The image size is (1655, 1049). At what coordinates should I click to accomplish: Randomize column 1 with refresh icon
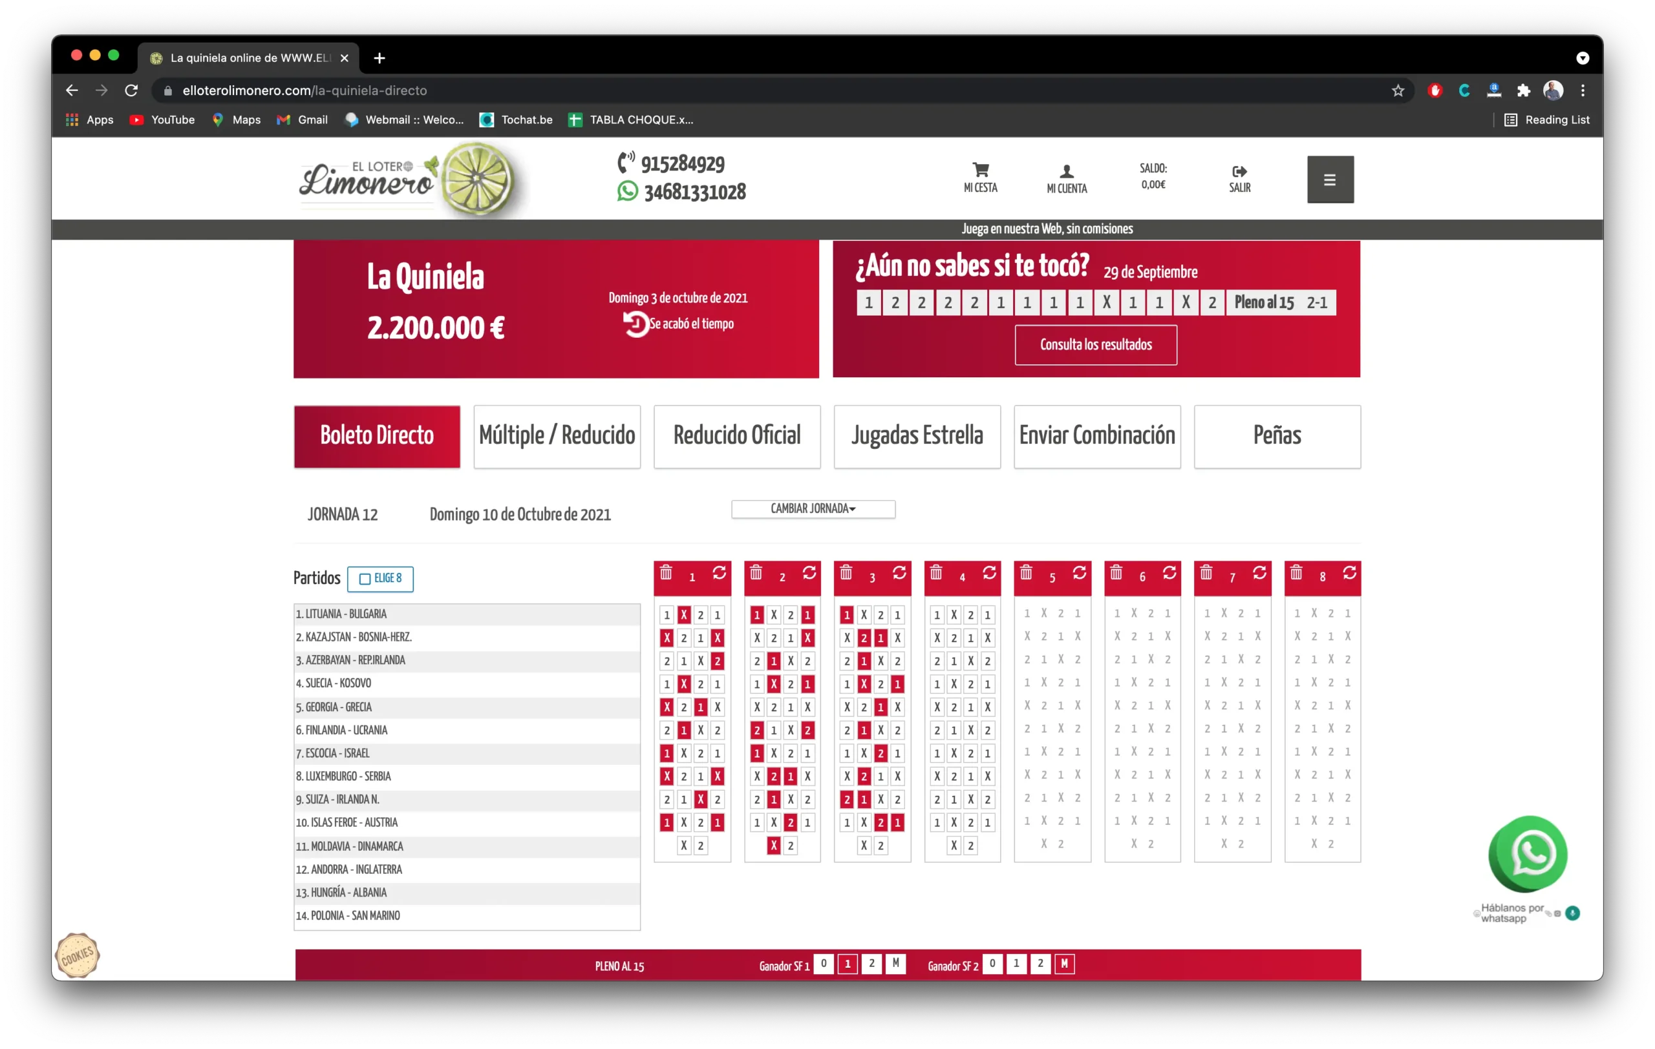(x=719, y=572)
